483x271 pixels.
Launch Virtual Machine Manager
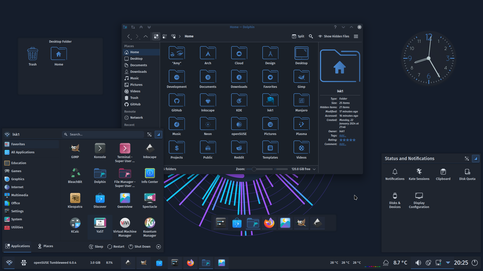(x=125, y=227)
